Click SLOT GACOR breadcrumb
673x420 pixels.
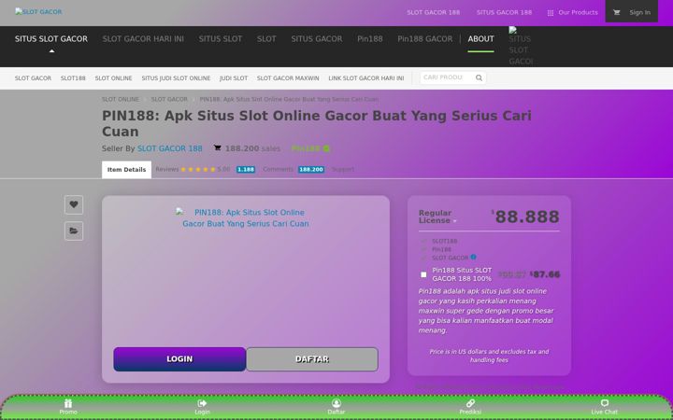coord(169,99)
